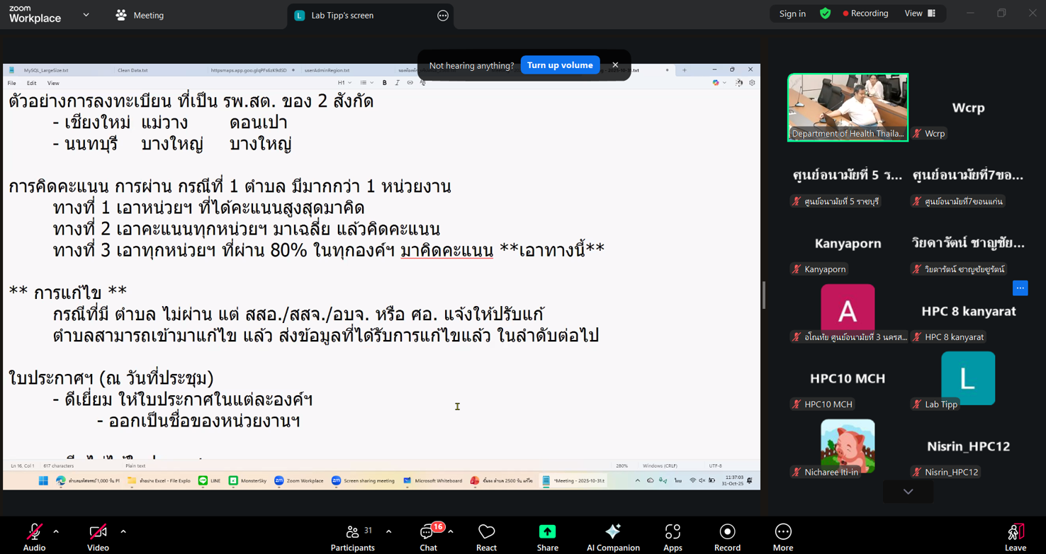Open the Zoom Workplace dropdown arrow
This screenshot has width=1046, height=554.
[86, 15]
